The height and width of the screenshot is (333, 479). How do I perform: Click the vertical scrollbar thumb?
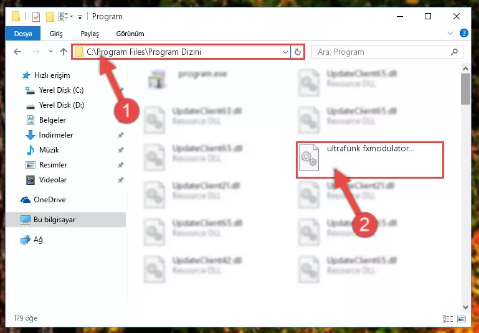[x=465, y=89]
